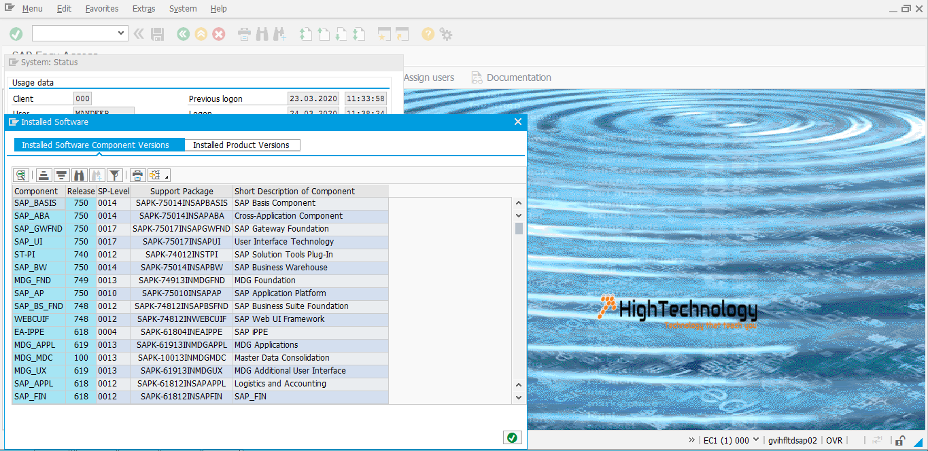Click the Print icon in main toolbar
Image resolution: width=928 pixels, height=451 pixels.
(244, 34)
